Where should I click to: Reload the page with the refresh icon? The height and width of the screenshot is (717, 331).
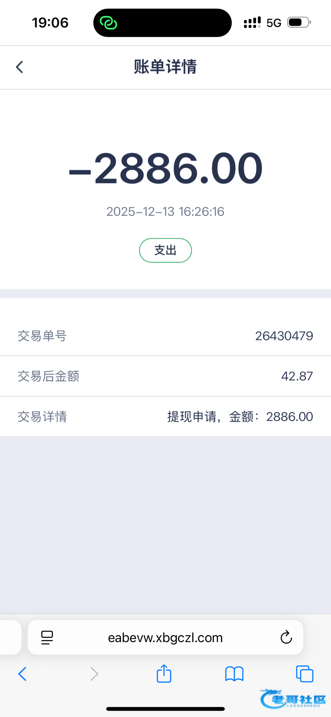286,638
